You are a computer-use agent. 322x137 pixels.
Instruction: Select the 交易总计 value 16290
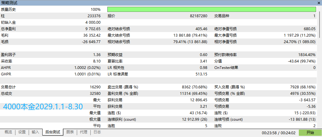[95, 87]
